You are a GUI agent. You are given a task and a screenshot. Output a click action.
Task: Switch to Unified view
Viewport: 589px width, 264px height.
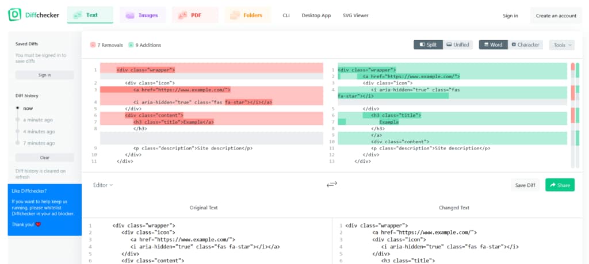tap(458, 45)
